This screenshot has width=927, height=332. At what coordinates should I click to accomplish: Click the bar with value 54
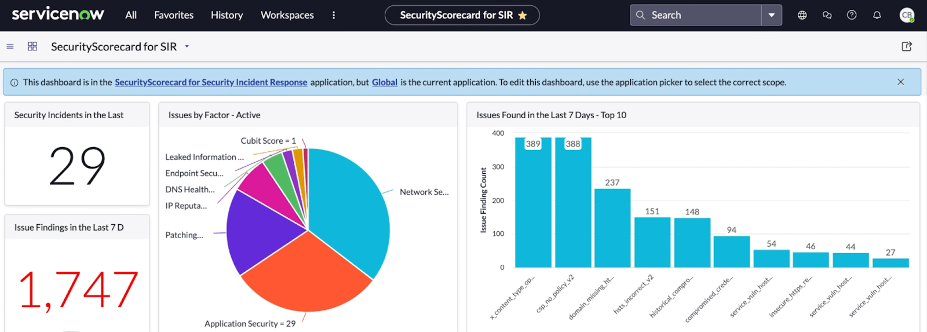[772, 258]
